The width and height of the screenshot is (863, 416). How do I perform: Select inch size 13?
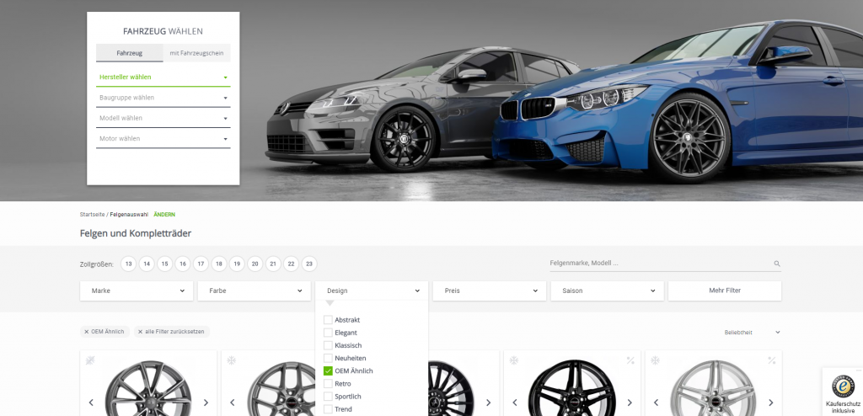tap(128, 264)
